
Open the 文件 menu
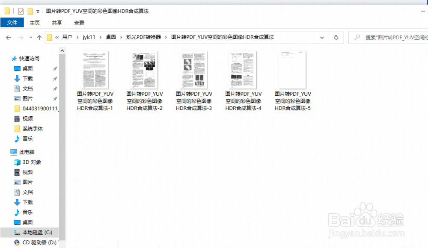(x=12, y=22)
